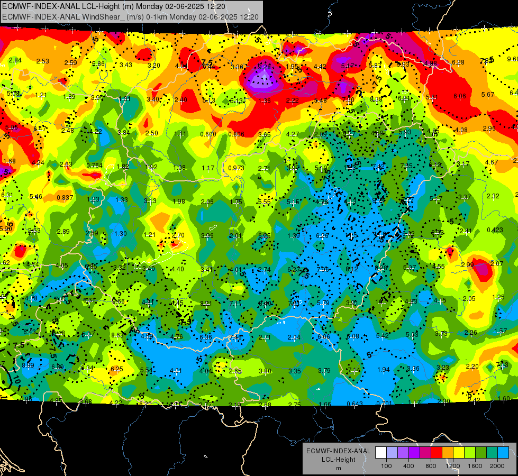The image size is (518, 476).
Task: Click the wind shear value 0.643
Action: [355, 404]
